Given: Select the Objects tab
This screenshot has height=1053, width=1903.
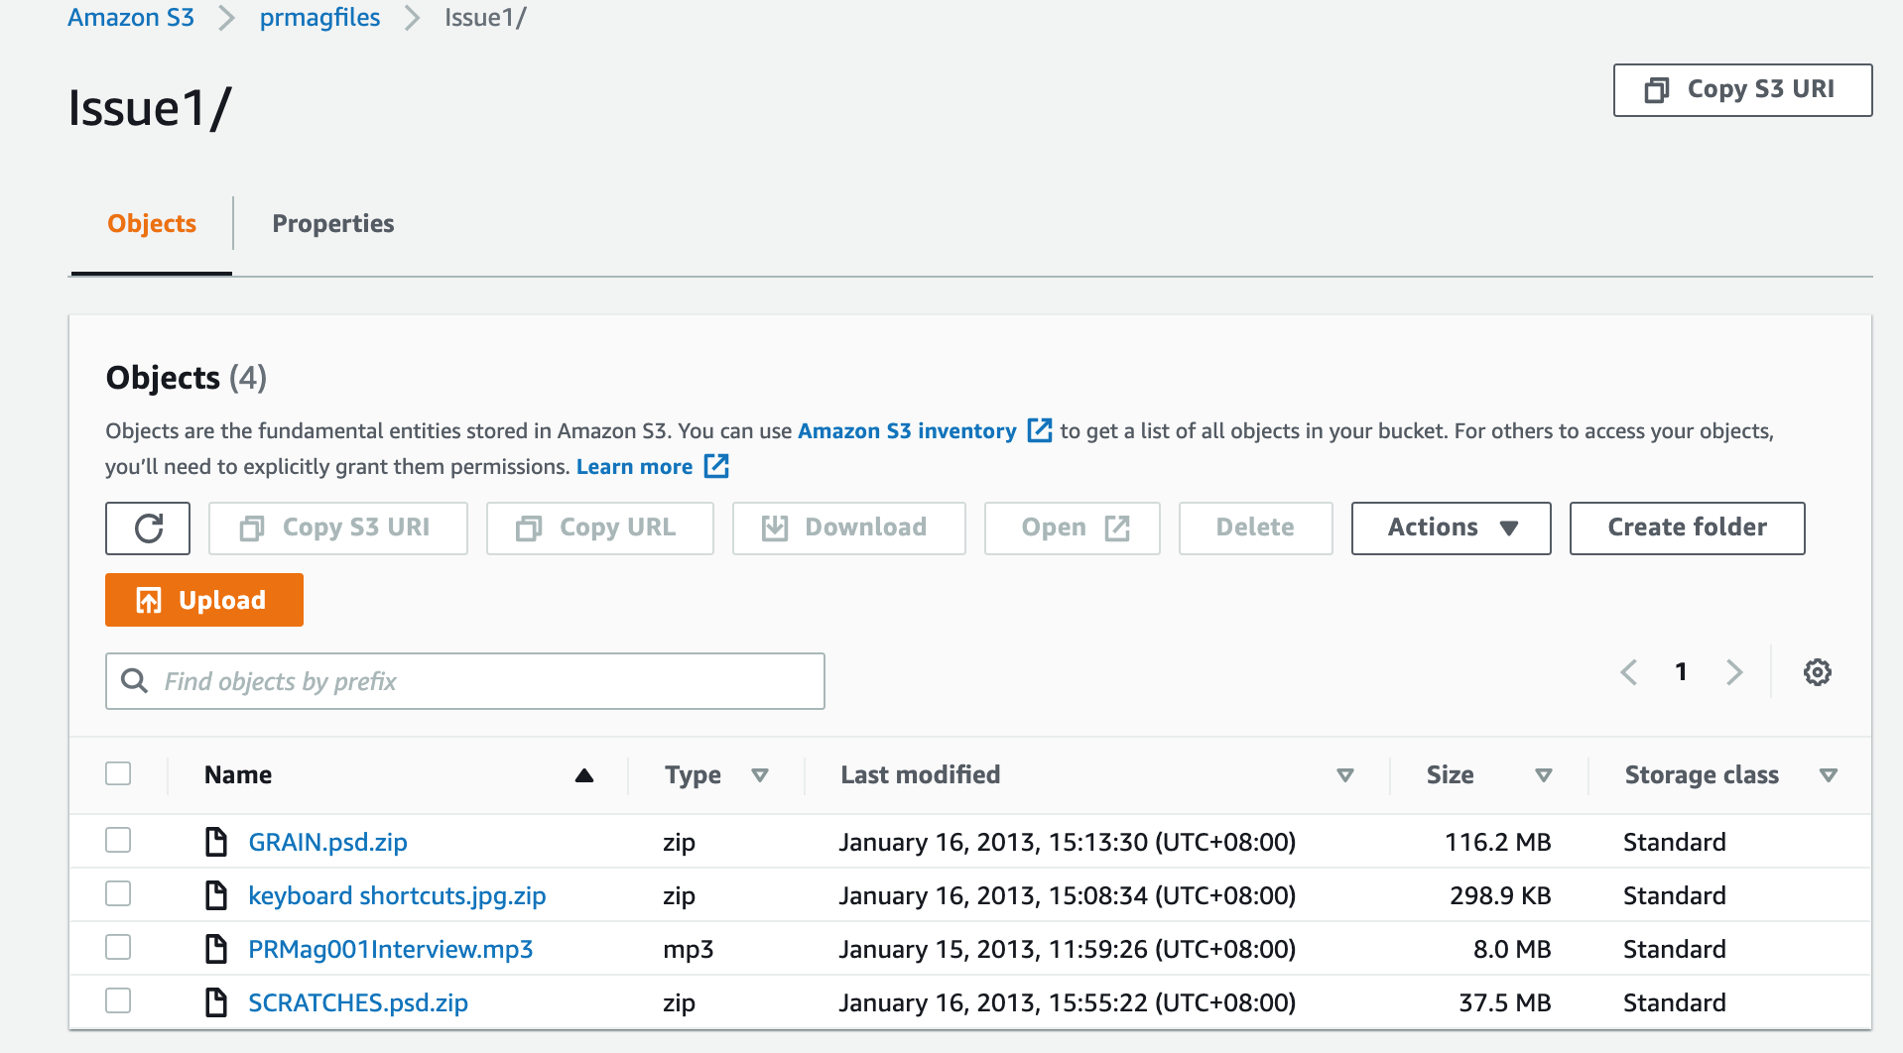Looking at the screenshot, I should 151,223.
